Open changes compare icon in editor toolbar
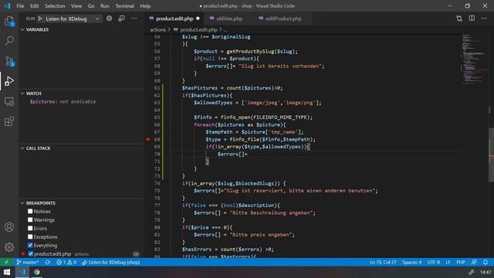This screenshot has width=494, height=278. 459,19
